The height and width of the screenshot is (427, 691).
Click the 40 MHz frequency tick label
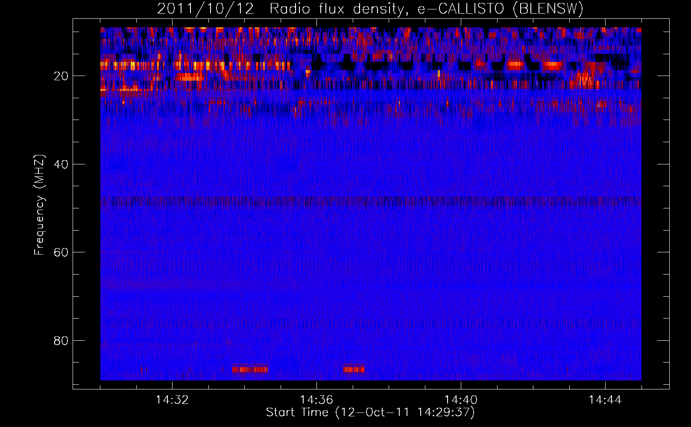pos(61,164)
